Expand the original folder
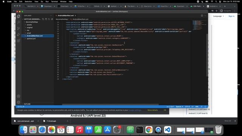This screenshot has width=242, height=136. click(29, 28)
